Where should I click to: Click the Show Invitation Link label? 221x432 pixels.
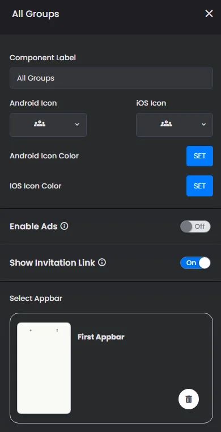point(52,263)
